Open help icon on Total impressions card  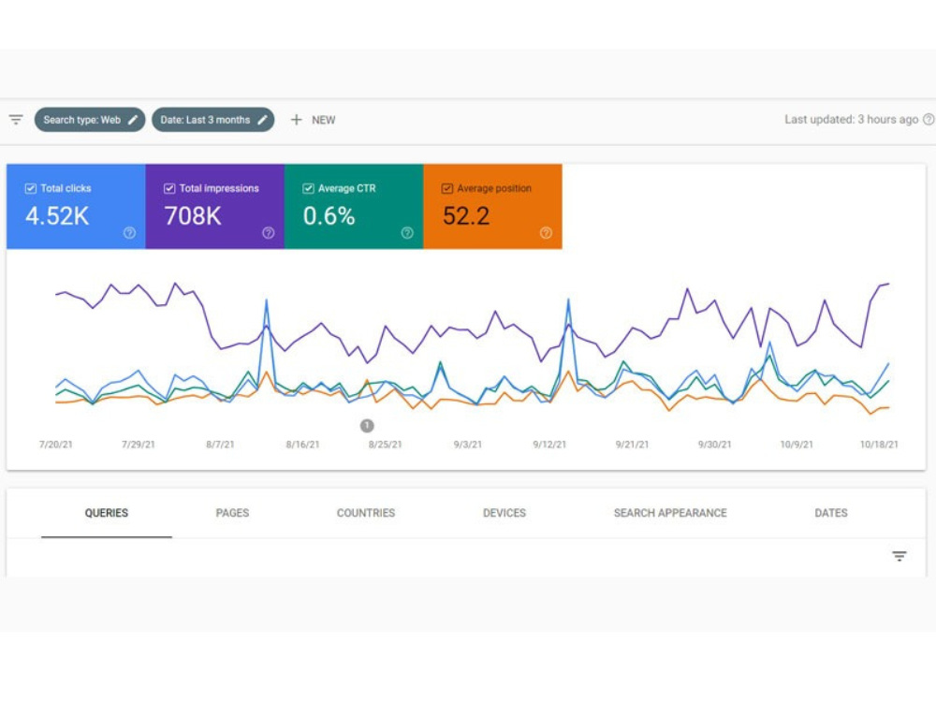(269, 233)
